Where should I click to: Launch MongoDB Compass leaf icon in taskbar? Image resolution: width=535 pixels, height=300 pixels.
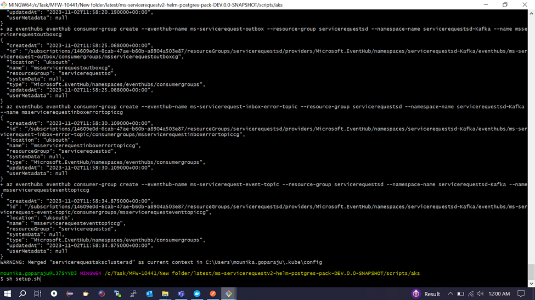click(x=54, y=294)
